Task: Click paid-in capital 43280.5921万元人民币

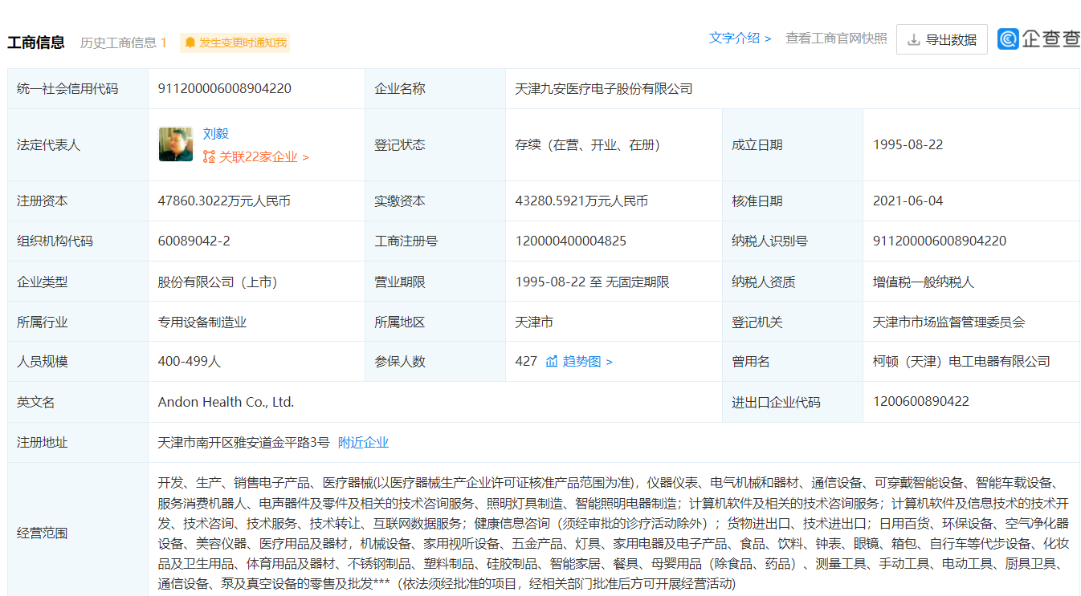Action: [581, 201]
